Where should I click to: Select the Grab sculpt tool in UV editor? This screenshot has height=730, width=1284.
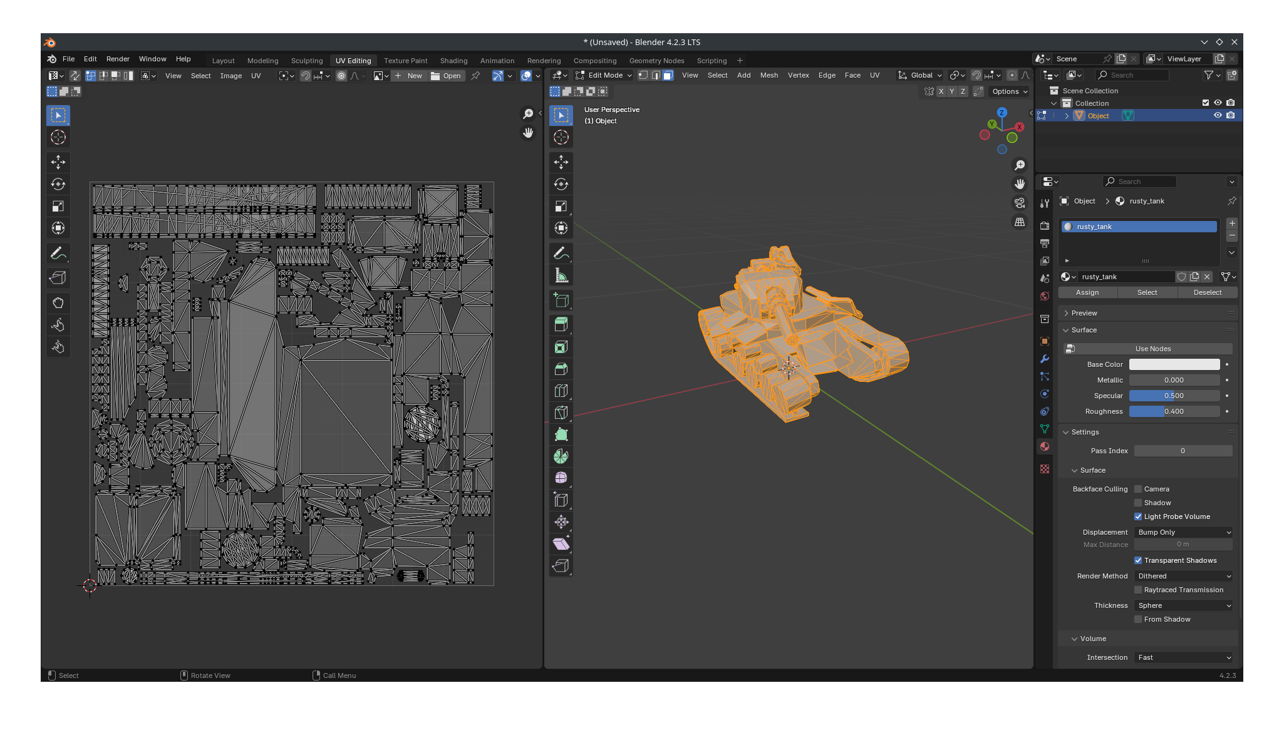click(58, 303)
